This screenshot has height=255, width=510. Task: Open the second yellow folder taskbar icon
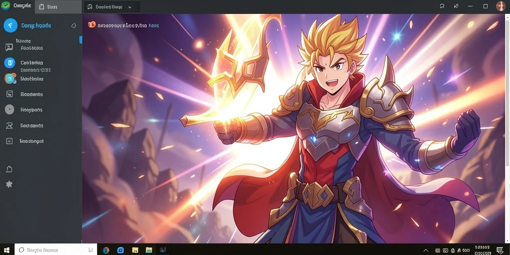[149, 250]
